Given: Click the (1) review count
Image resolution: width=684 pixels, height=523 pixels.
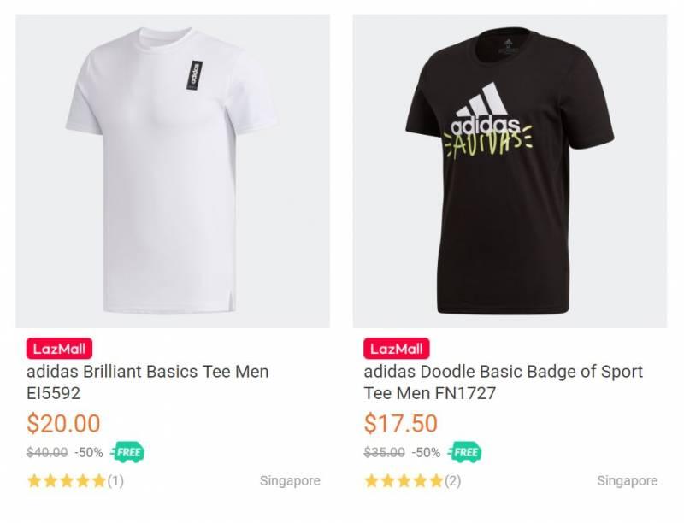Looking at the screenshot, I should click(x=115, y=481).
